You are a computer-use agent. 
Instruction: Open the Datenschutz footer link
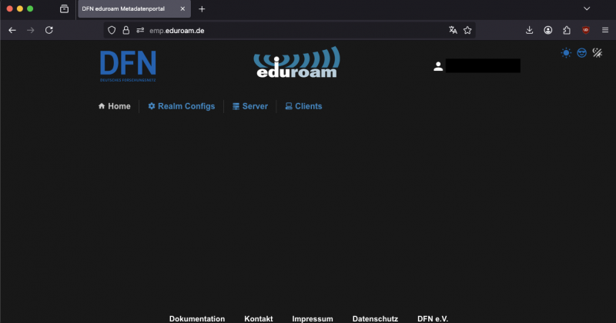click(375, 318)
